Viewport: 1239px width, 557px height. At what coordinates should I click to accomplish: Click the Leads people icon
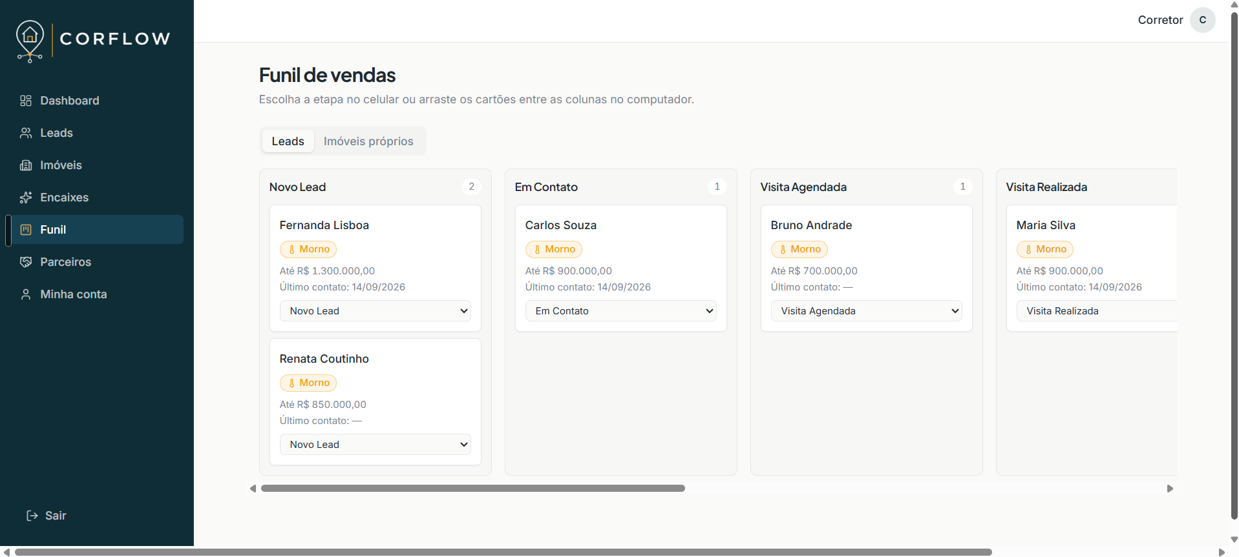(26, 133)
